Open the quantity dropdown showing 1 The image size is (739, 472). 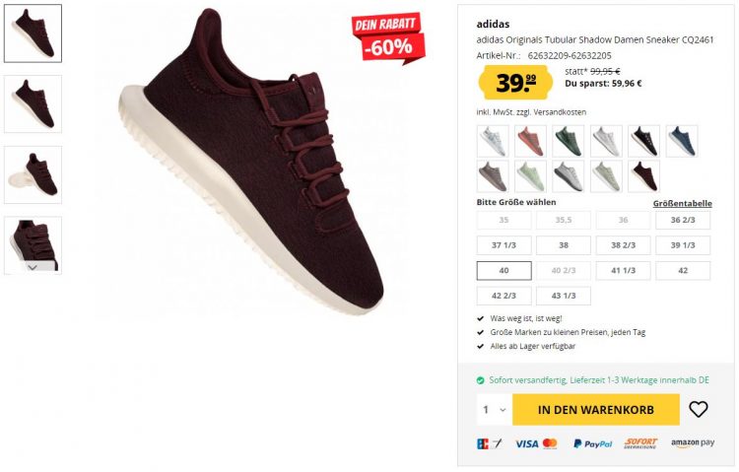pyautogui.click(x=494, y=410)
